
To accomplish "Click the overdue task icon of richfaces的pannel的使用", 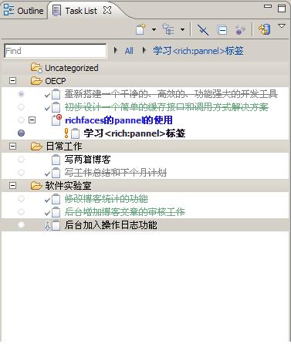I will (56, 120).
